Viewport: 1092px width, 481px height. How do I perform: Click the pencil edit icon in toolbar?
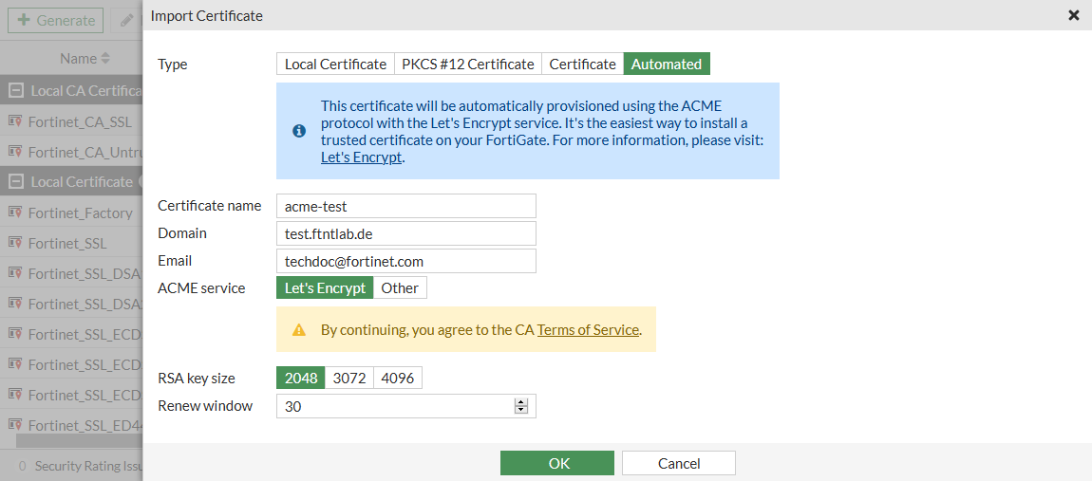point(126,20)
